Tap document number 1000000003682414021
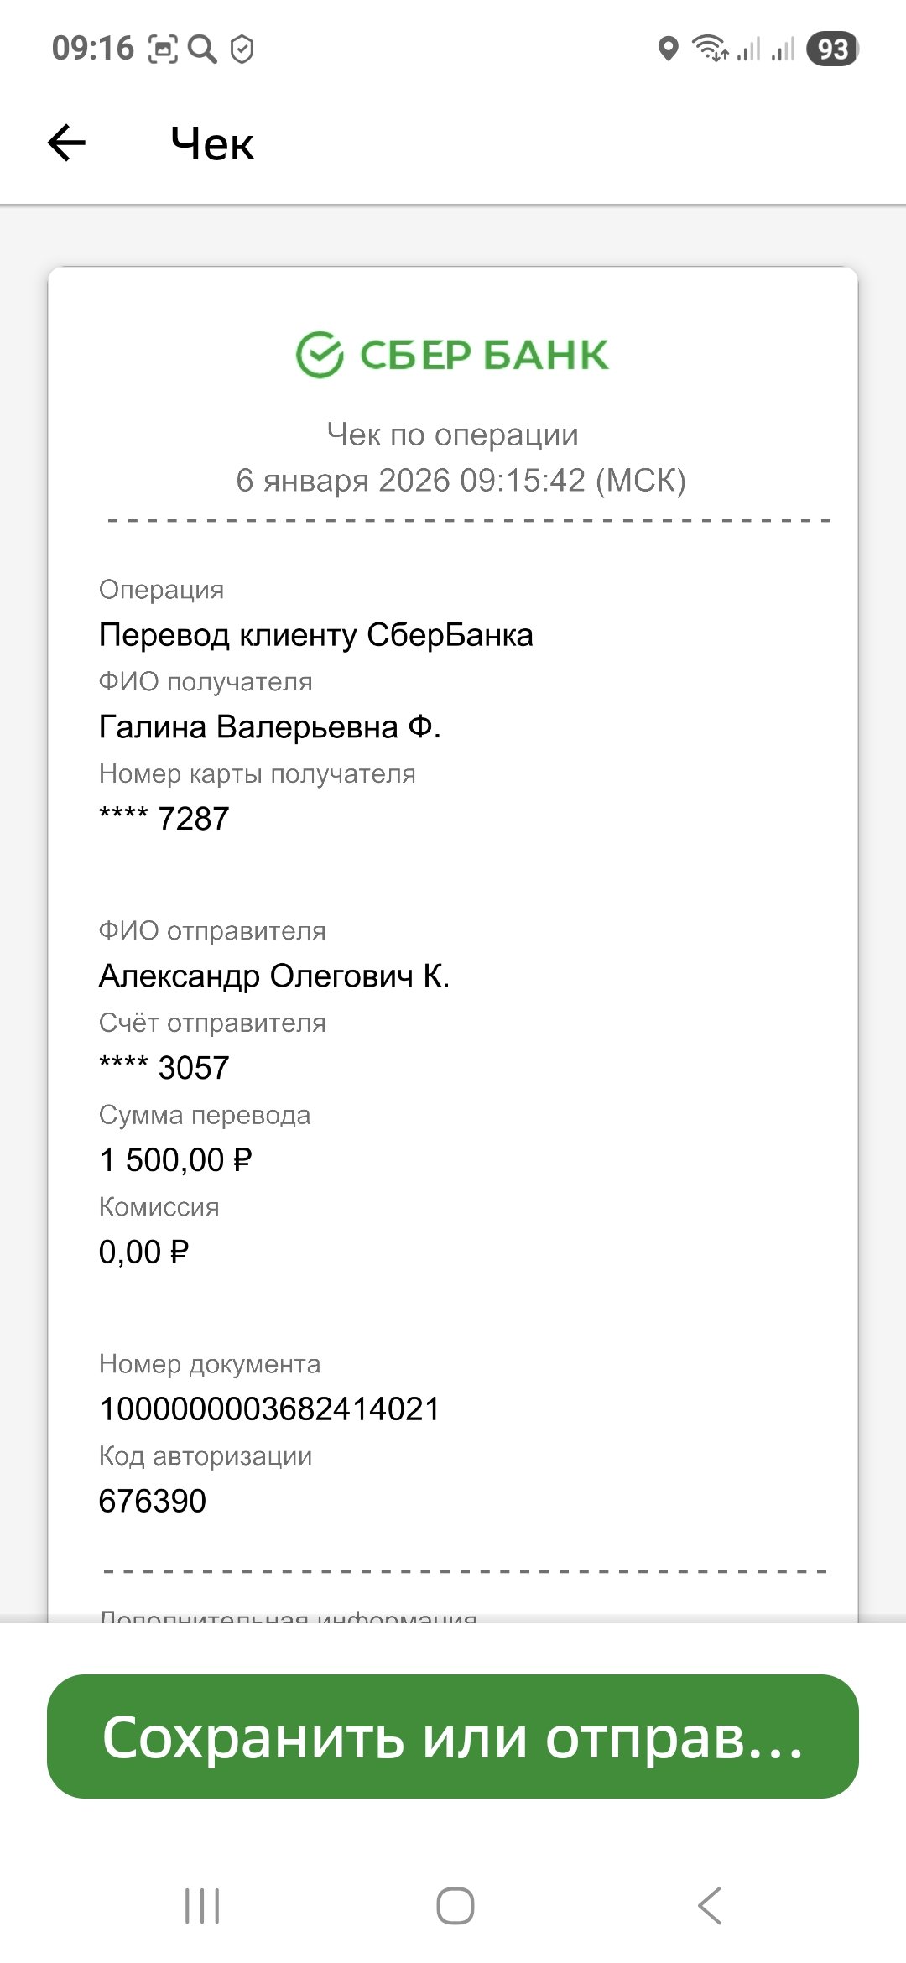Image resolution: width=906 pixels, height=1963 pixels. pyautogui.click(x=269, y=1409)
